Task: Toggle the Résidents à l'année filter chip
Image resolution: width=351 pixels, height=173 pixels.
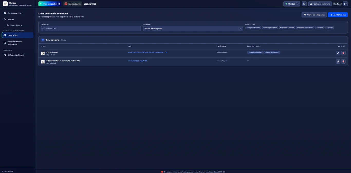Action: coord(287,28)
